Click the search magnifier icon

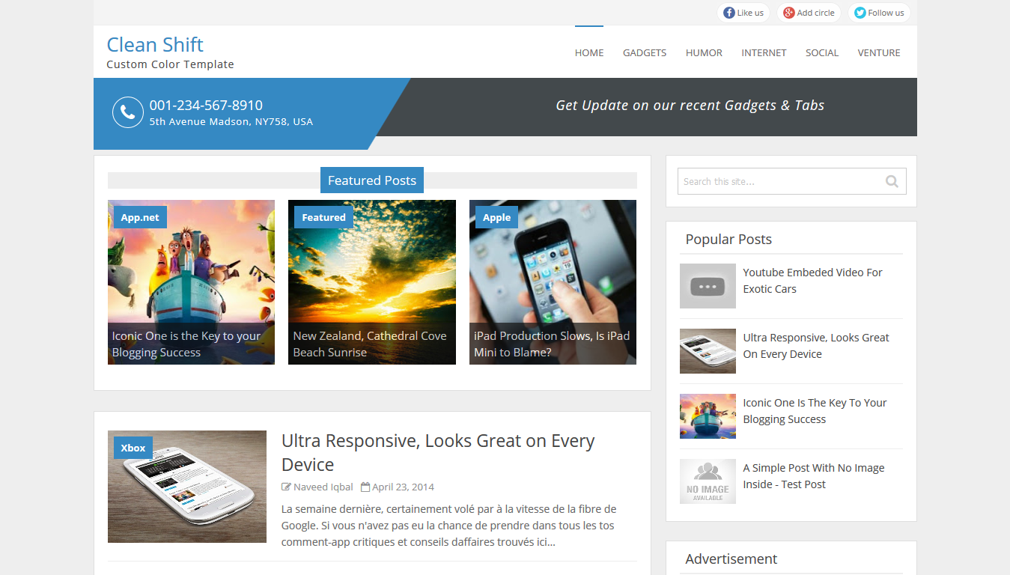[892, 181]
